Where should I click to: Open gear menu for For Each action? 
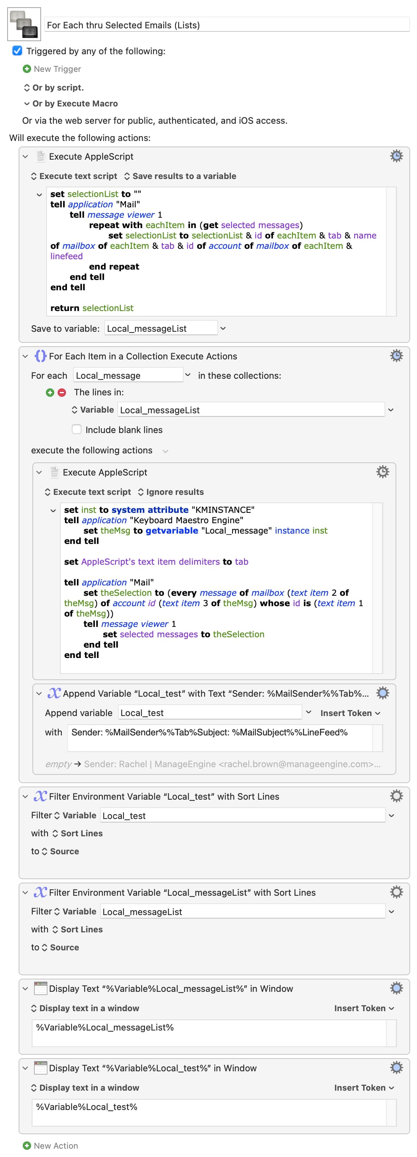(x=396, y=356)
